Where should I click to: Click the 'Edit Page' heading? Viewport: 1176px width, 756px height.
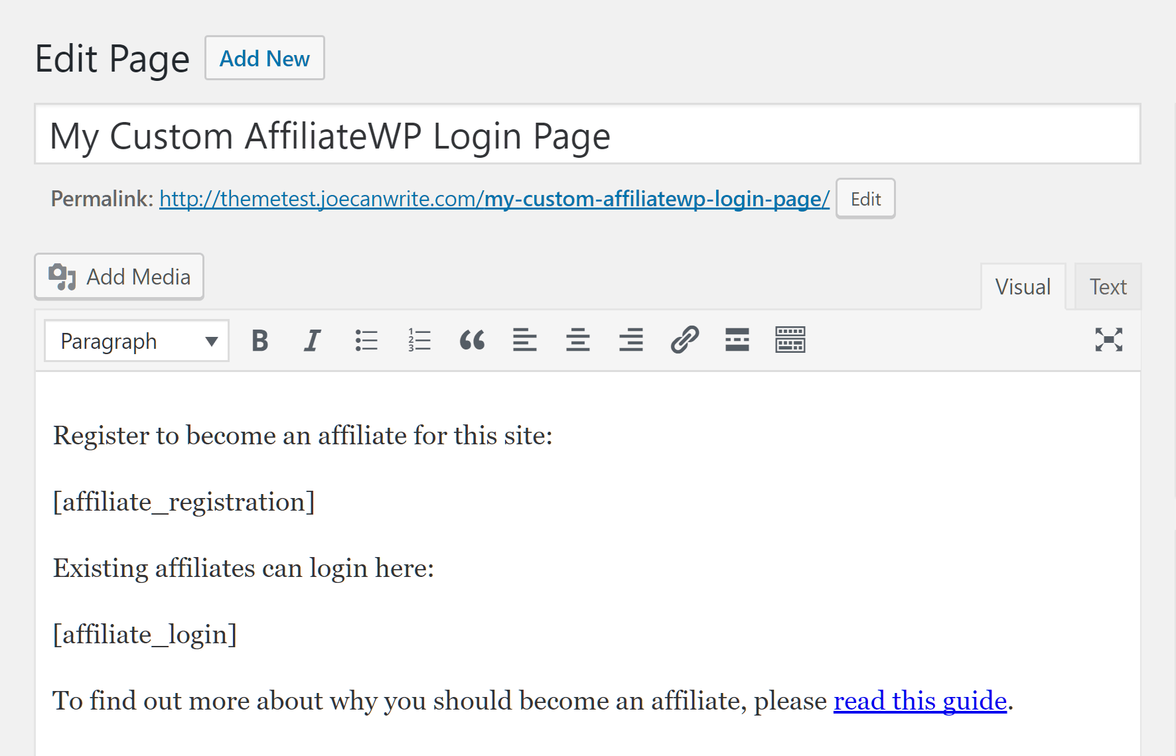click(x=112, y=58)
